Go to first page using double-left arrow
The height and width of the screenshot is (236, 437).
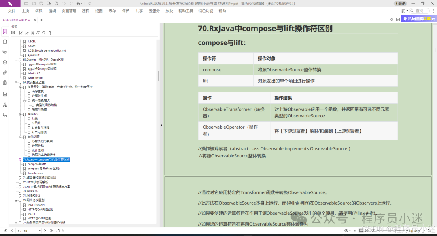(x=5, y=230)
